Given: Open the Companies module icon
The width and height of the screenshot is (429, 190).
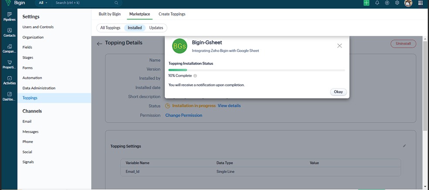Looking at the screenshot, I should pos(9,46).
